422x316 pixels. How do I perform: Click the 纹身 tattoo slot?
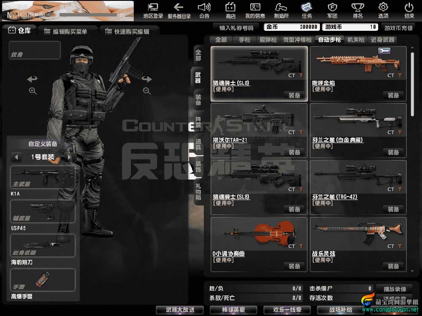(x=35, y=50)
